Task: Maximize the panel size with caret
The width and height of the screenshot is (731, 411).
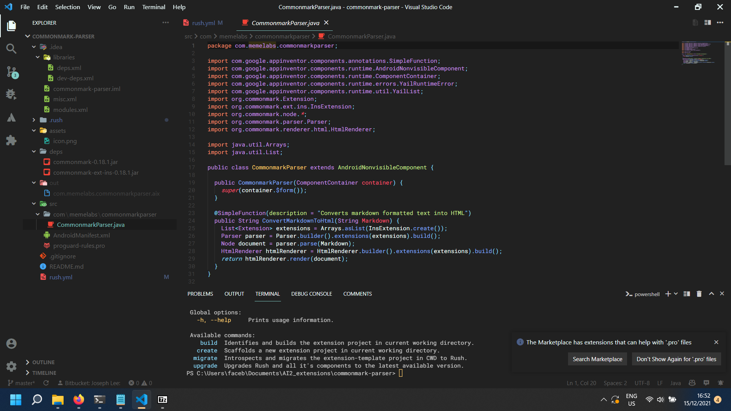Action: tap(711, 294)
